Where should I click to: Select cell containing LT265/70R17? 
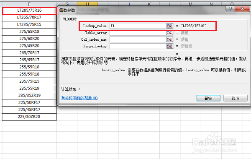click(29, 17)
